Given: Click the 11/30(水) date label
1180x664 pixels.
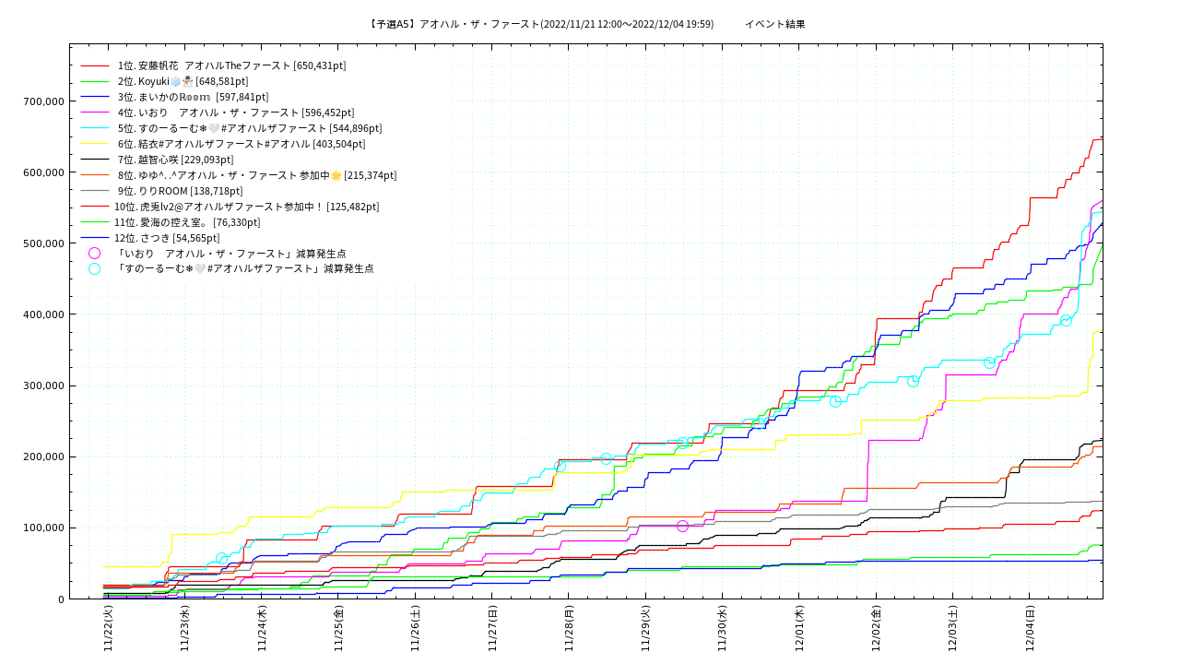Looking at the screenshot, I should pos(722,629).
